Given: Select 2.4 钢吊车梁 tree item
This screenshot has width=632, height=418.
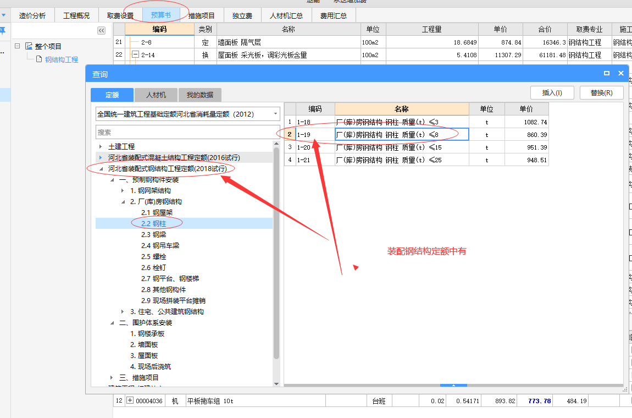Looking at the screenshot, I should tap(160, 245).
